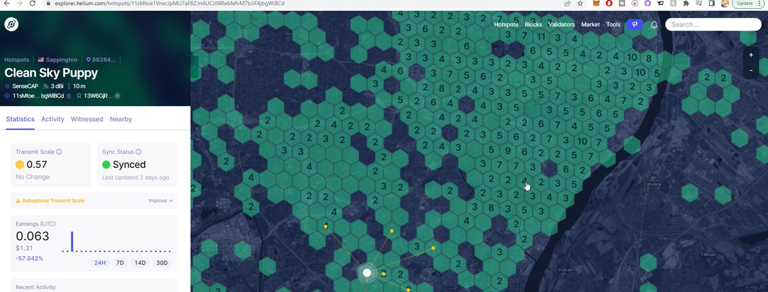Open the Market nav item
768x292 pixels.
(x=591, y=24)
